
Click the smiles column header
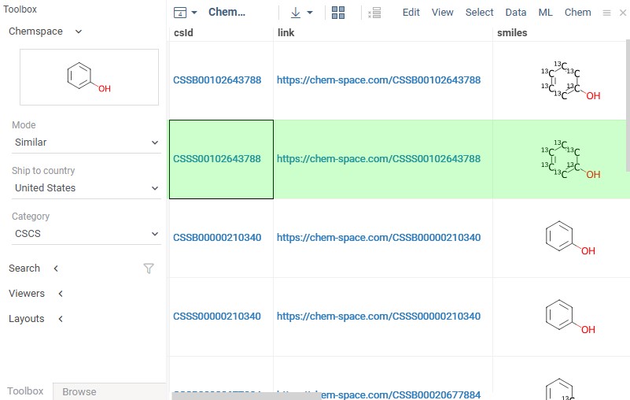coord(512,32)
